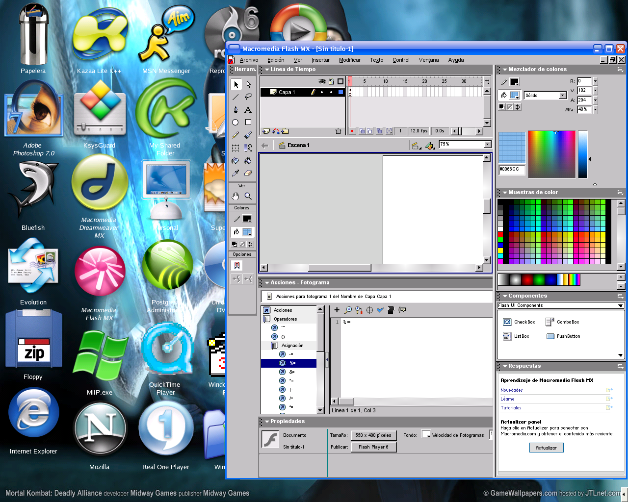The image size is (628, 502).
Task: Toggle the Snap to Objects magnet option
Action: (236, 265)
